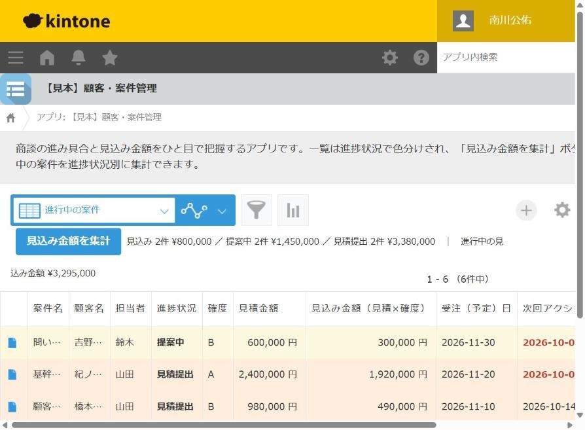The width and height of the screenshot is (585, 430).
Task: Add a new record with plus icon
Action: point(526,210)
